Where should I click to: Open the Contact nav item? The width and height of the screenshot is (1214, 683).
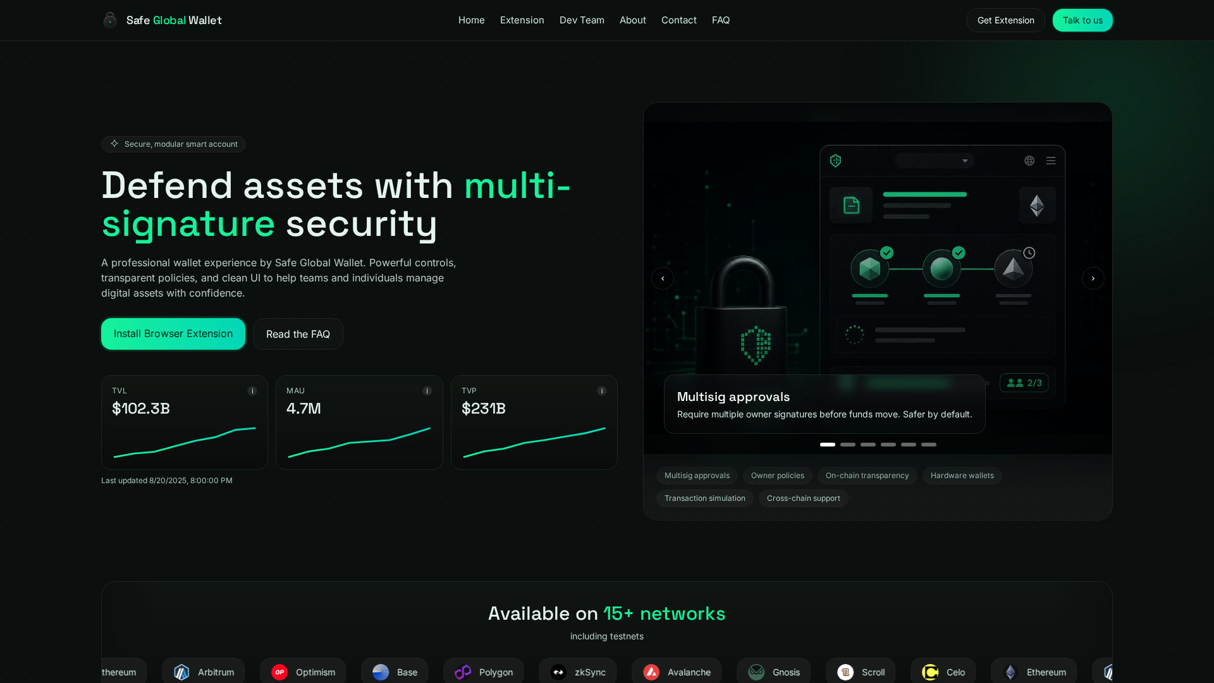pos(679,20)
